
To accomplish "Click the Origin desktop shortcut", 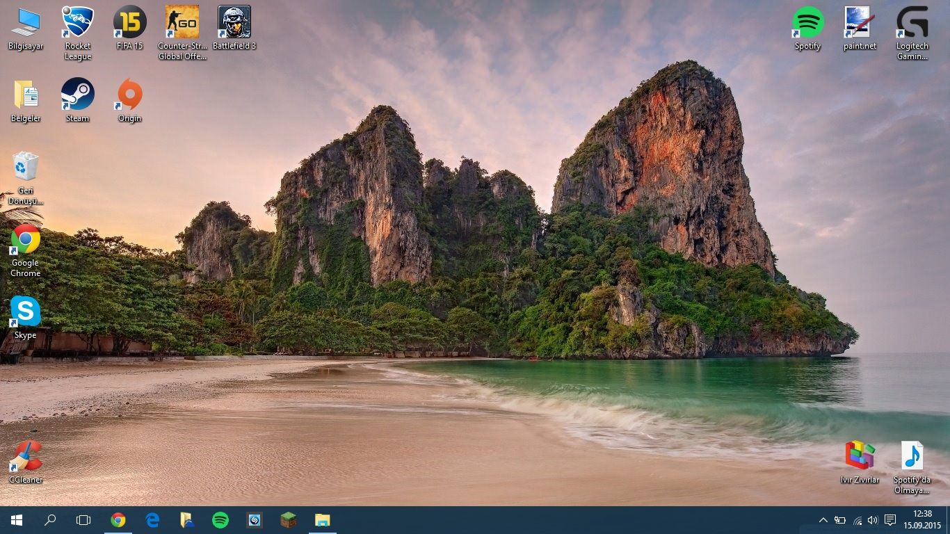I will pyautogui.click(x=130, y=101).
